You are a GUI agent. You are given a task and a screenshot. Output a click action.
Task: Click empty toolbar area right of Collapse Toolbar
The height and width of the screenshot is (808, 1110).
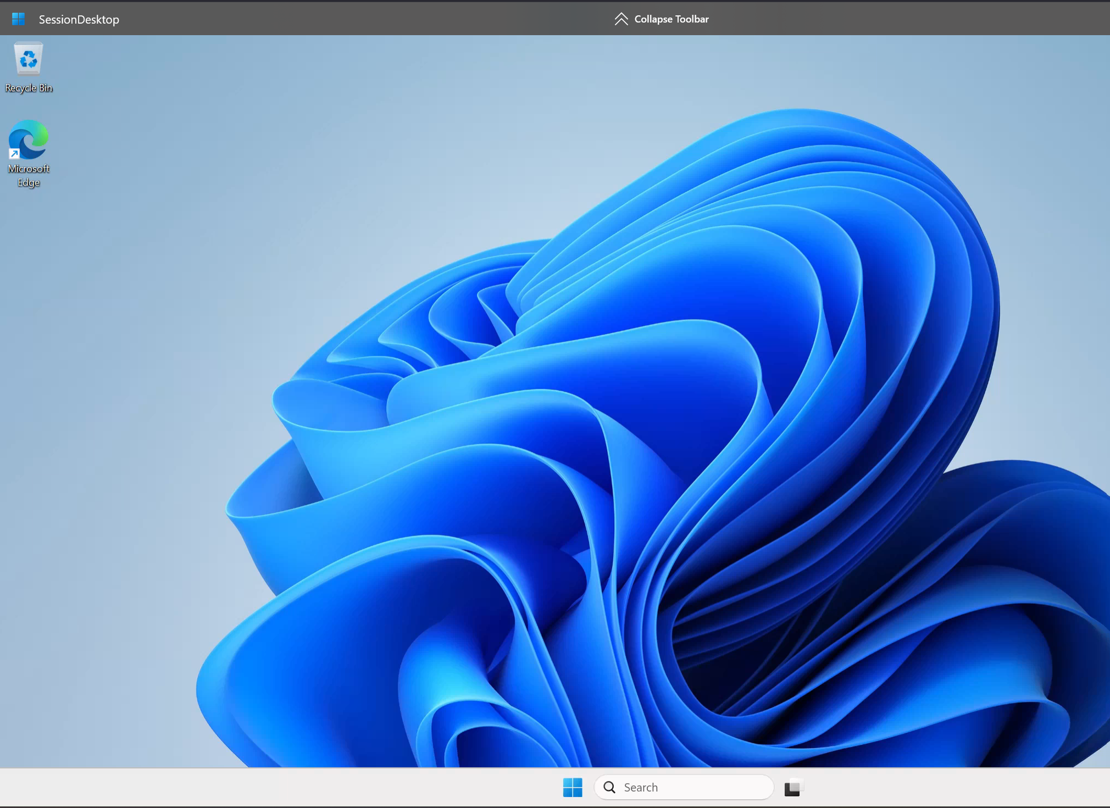907,19
